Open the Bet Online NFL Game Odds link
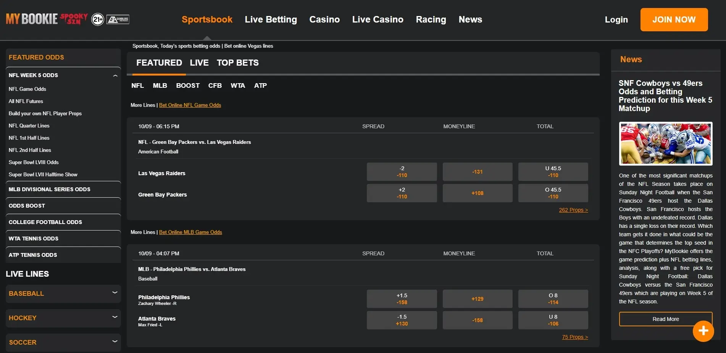 click(x=190, y=105)
